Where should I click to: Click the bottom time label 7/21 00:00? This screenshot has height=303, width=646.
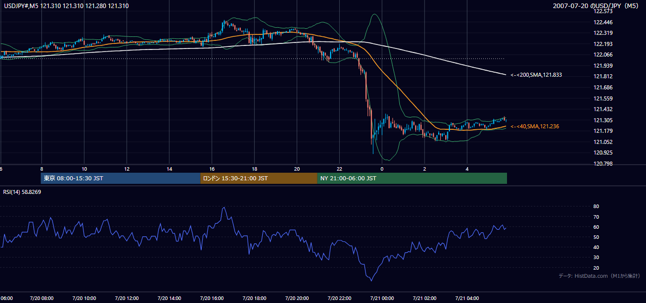(x=382, y=298)
